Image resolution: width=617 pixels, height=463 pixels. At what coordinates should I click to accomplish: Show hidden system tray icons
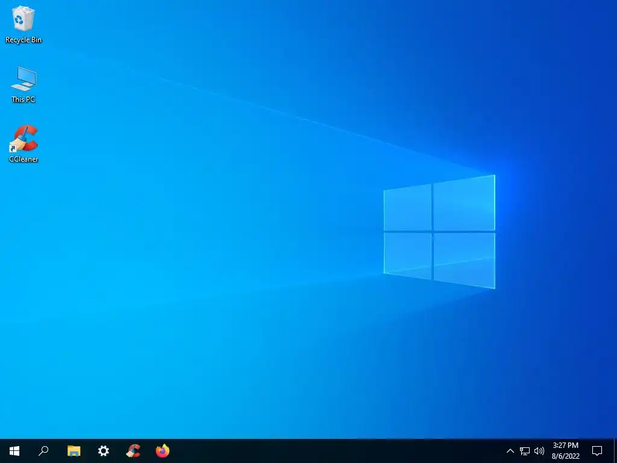pyautogui.click(x=510, y=451)
